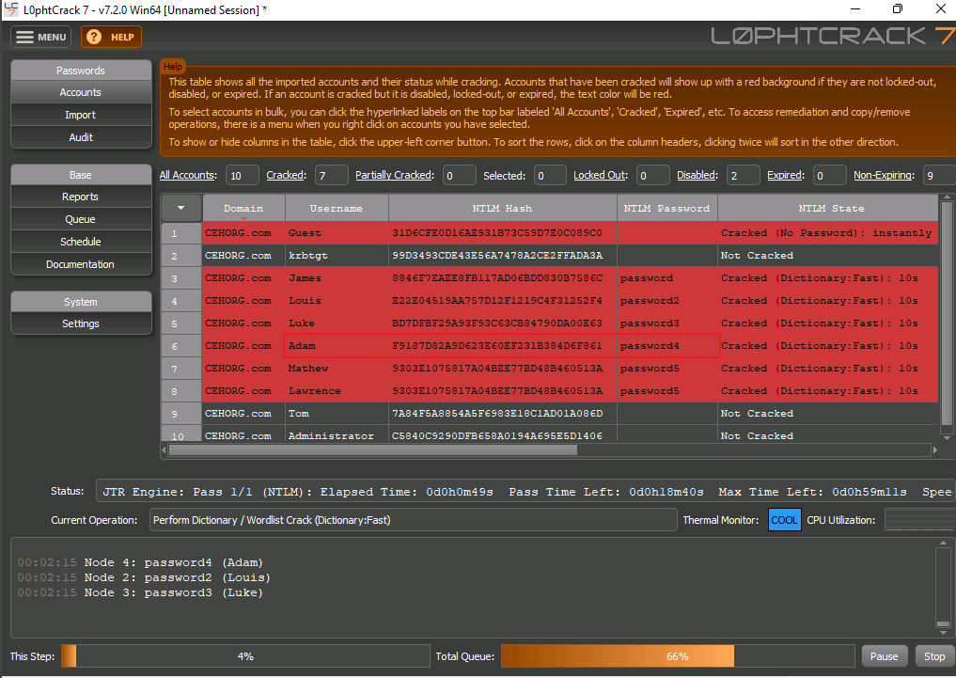Click the Disabled accounts link
The width and height of the screenshot is (956, 678).
point(697,175)
